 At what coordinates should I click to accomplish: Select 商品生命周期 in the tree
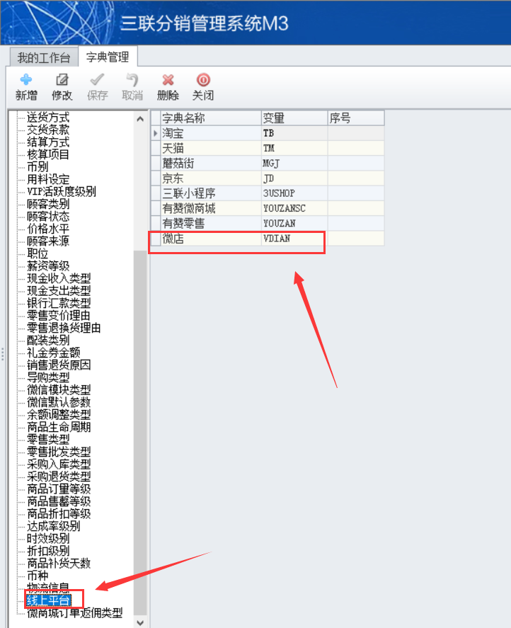tap(59, 427)
